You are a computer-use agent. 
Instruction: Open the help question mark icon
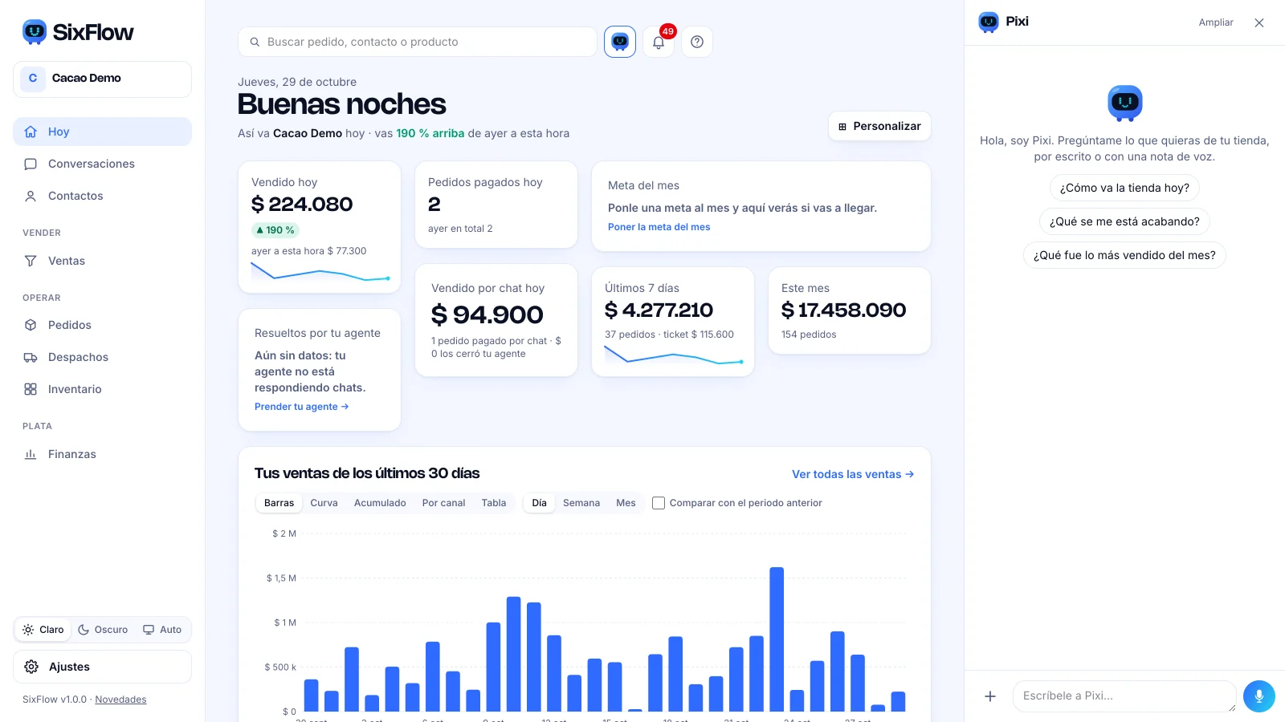697,42
